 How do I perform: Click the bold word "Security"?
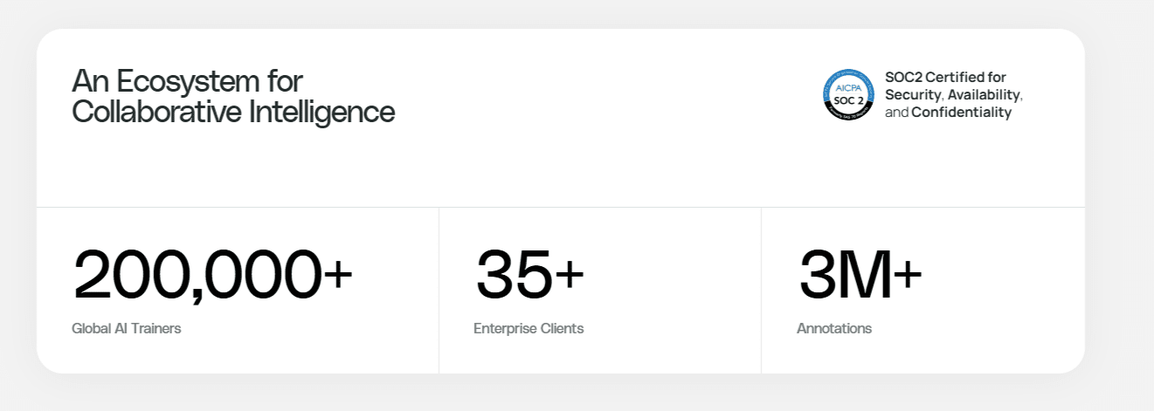tap(913, 94)
